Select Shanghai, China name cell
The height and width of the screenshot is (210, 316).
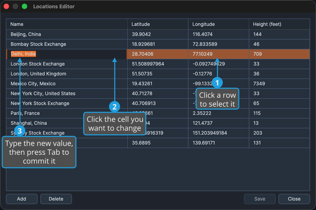67,123
